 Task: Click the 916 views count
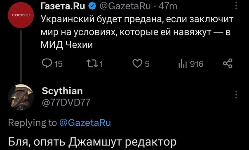click(x=197, y=64)
